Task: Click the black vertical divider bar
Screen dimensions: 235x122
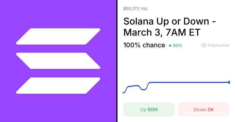Action: click(x=117, y=61)
